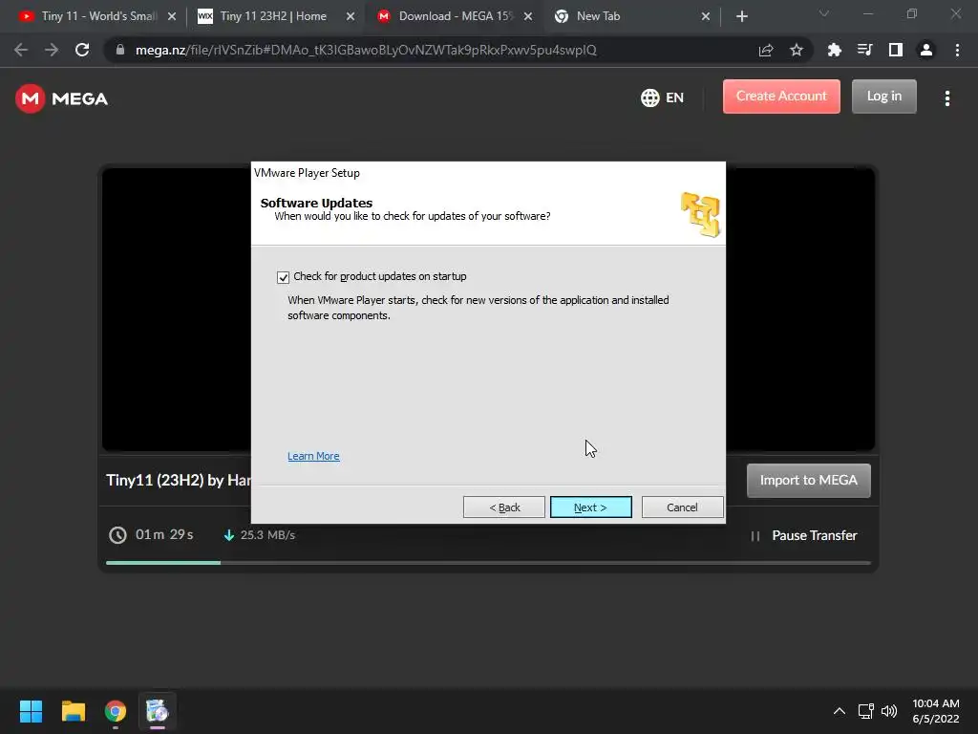This screenshot has width=978, height=734.
Task: Close the New Tab tab
Action: [x=706, y=16]
